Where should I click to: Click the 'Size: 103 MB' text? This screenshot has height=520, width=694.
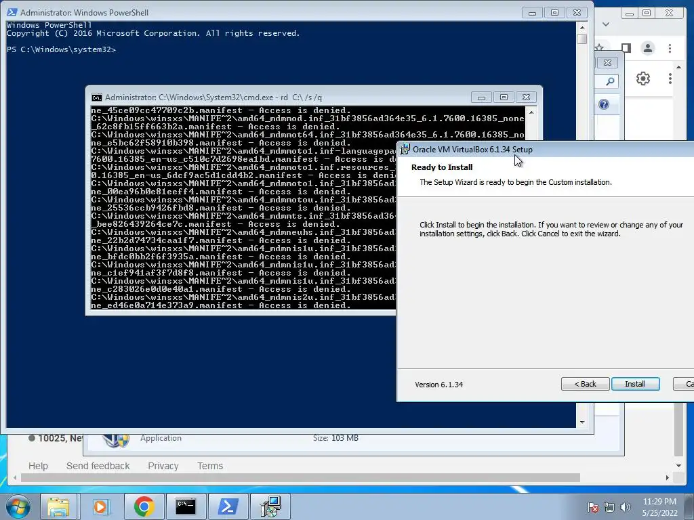[x=335, y=438]
